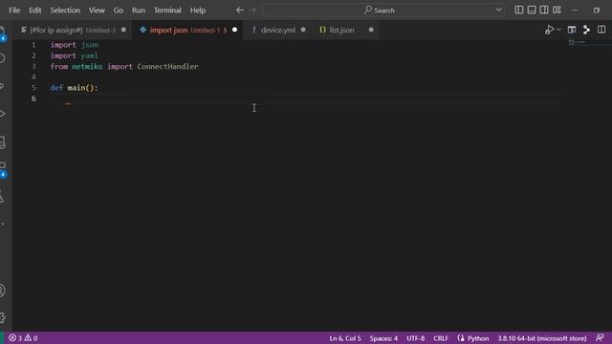The height and width of the screenshot is (344, 612).
Task: Open the Search view in the activity bar
Action: (3, 58)
